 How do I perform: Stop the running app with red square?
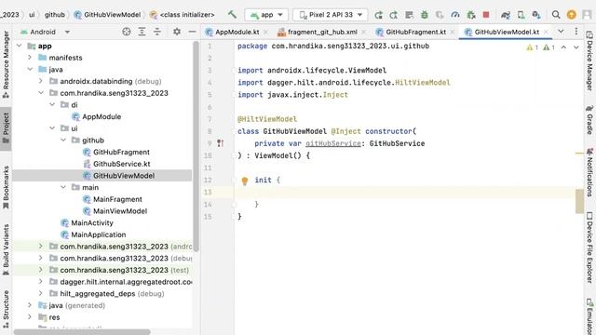click(x=486, y=15)
